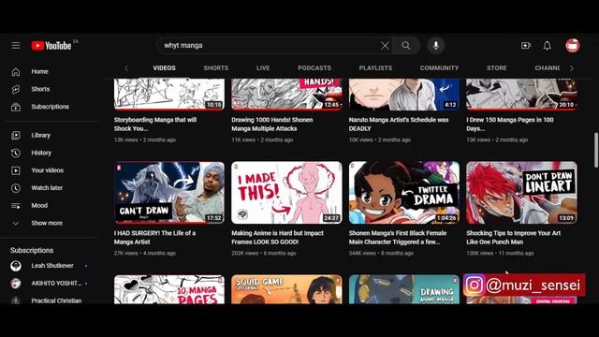Open Storyboarding Manga that will Shock You
599x337 pixels.
155,125
